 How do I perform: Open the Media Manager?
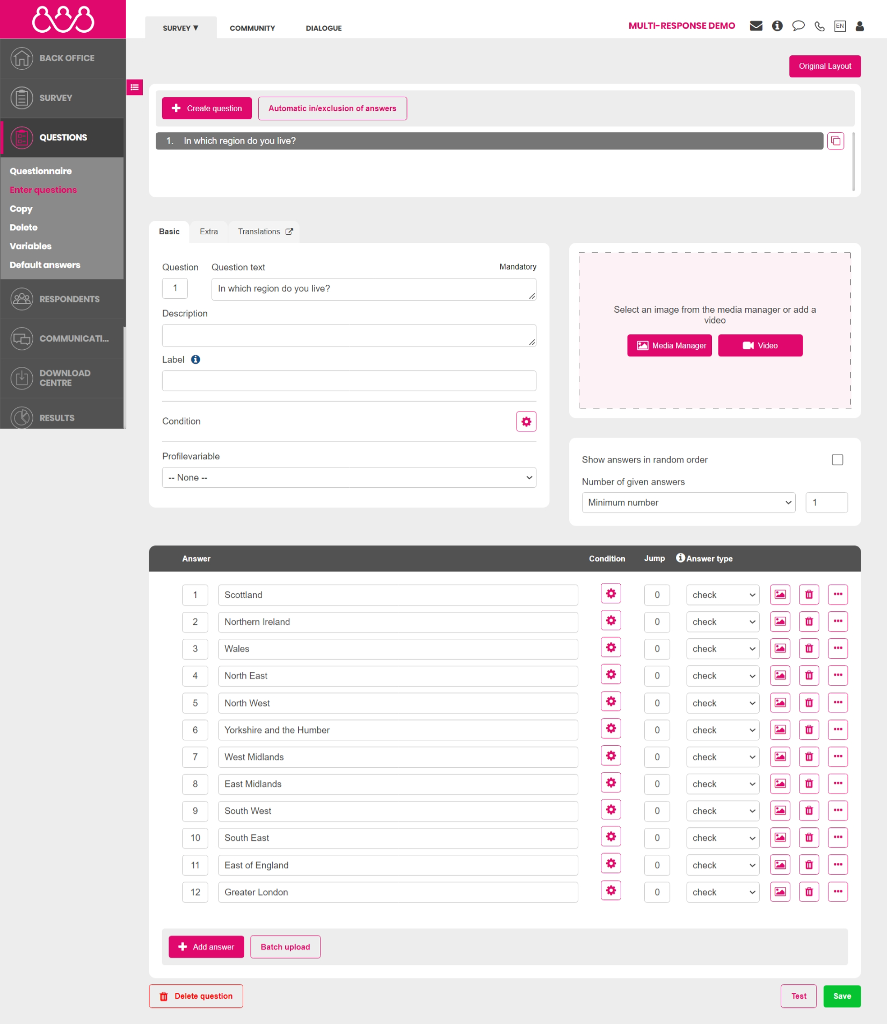[670, 345]
